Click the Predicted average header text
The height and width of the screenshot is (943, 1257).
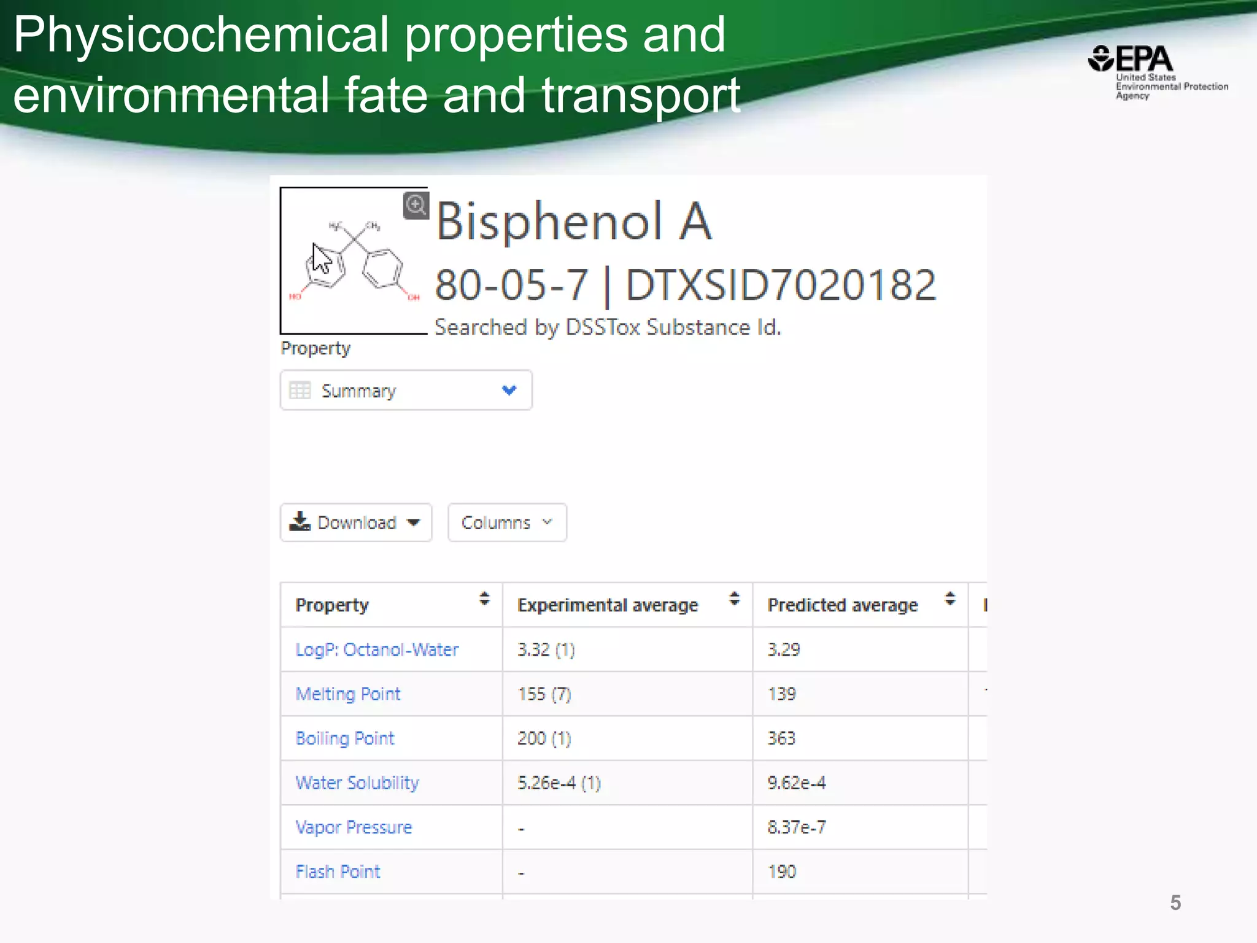pos(843,605)
